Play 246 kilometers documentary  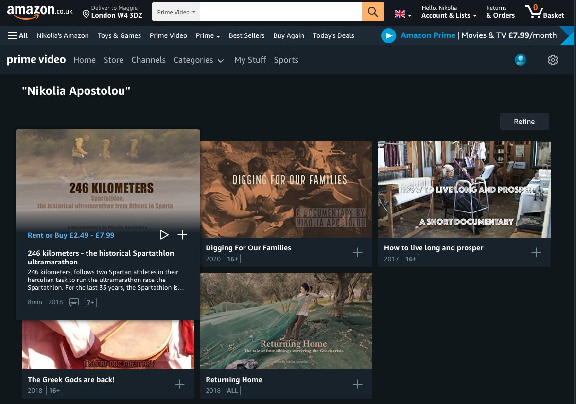coord(164,235)
